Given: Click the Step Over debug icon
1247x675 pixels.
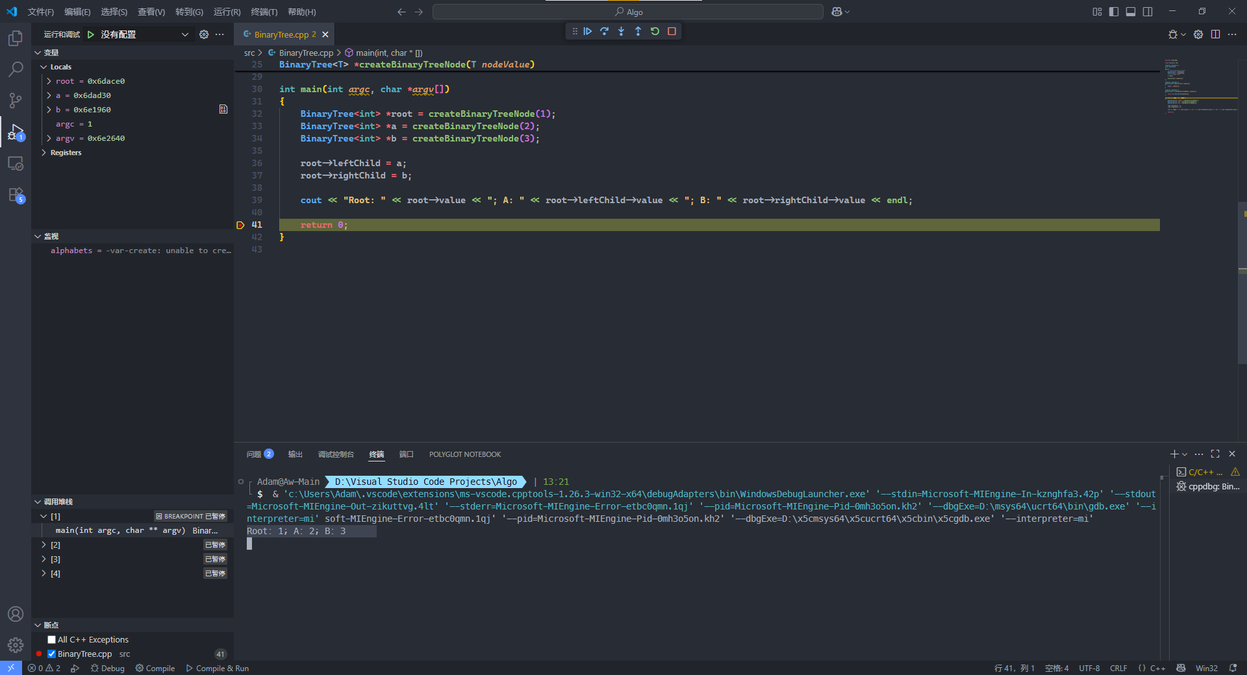Looking at the screenshot, I should click(x=605, y=31).
